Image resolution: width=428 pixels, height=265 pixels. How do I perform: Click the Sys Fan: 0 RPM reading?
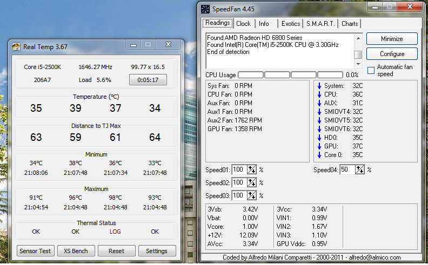pos(230,86)
